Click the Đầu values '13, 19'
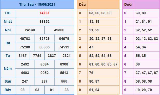The image size is (160, 95). point(94,21)
